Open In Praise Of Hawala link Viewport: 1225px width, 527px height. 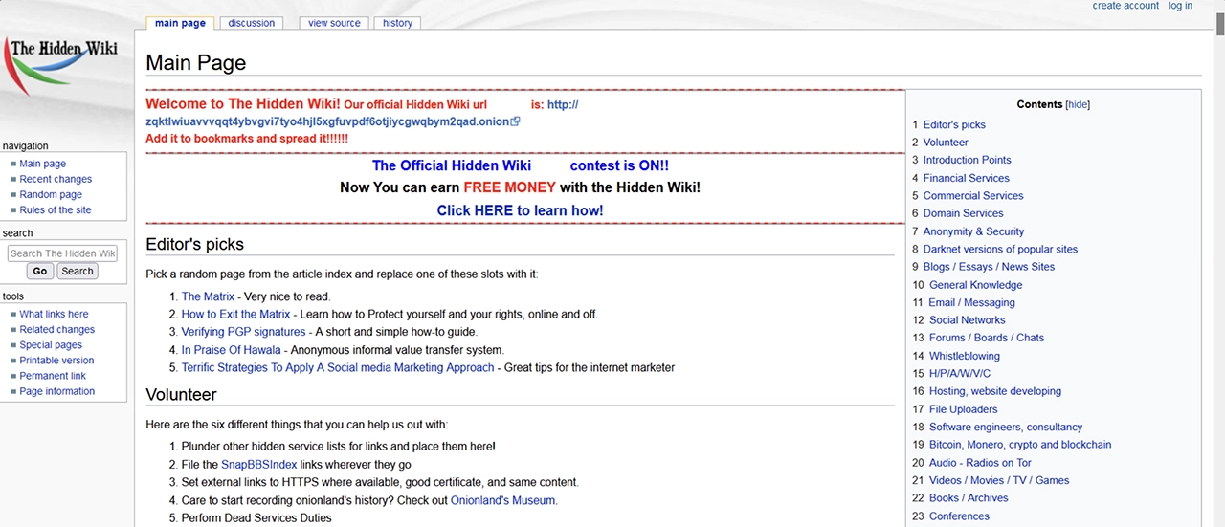(x=232, y=350)
